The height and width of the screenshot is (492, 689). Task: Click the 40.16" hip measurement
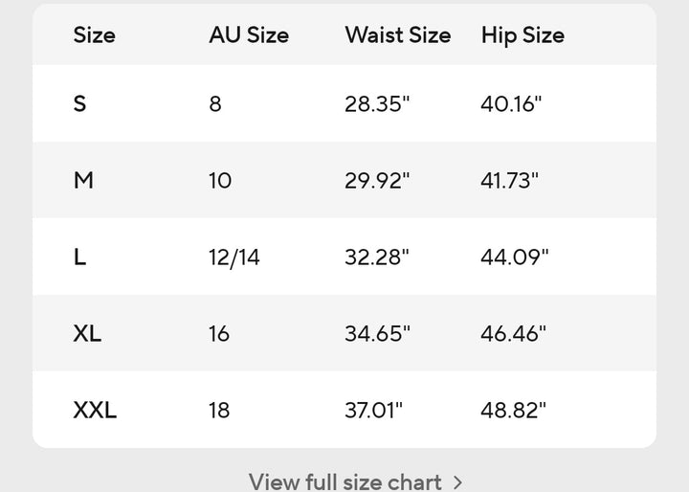coord(511,103)
